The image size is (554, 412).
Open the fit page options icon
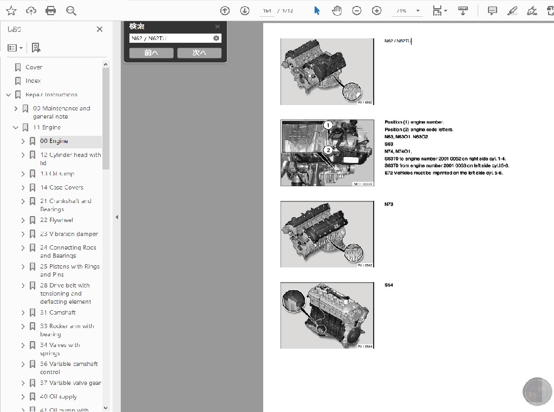[x=438, y=11]
